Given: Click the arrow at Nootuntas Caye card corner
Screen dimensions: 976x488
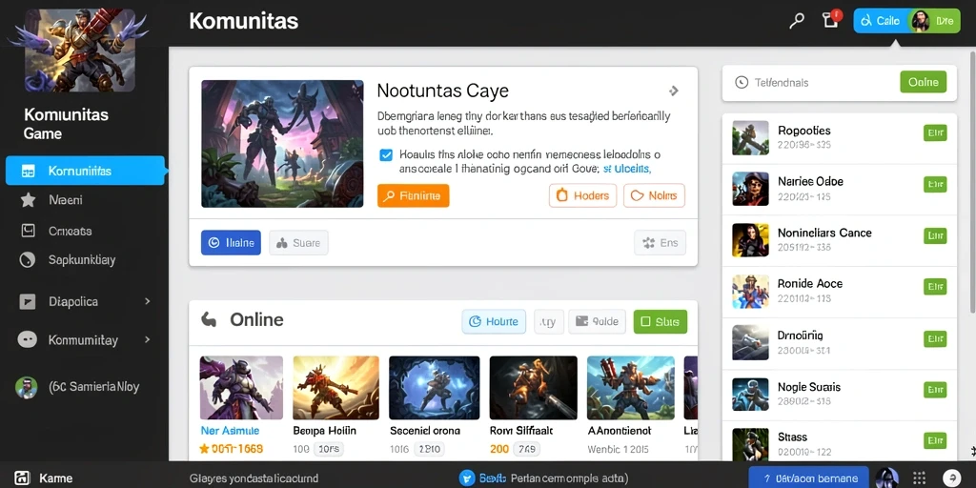Looking at the screenshot, I should click(673, 91).
